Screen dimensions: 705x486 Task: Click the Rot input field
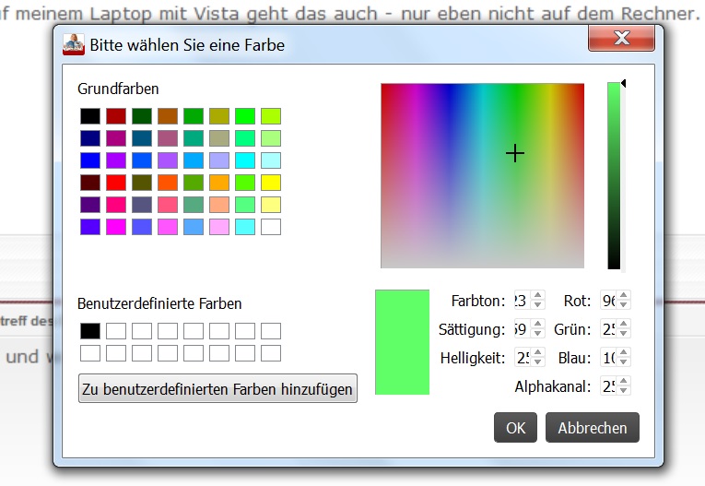click(608, 300)
